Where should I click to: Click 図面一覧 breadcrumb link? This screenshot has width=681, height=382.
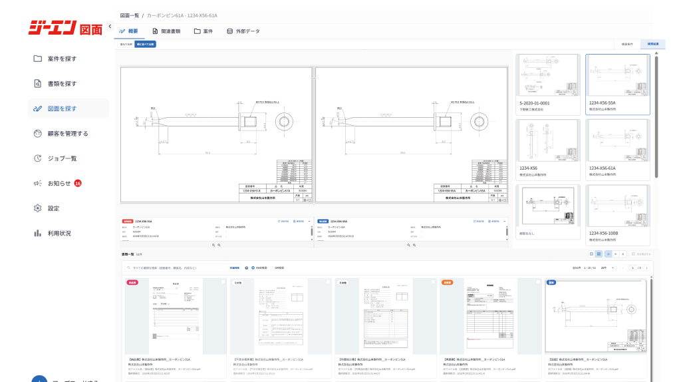[x=129, y=15]
